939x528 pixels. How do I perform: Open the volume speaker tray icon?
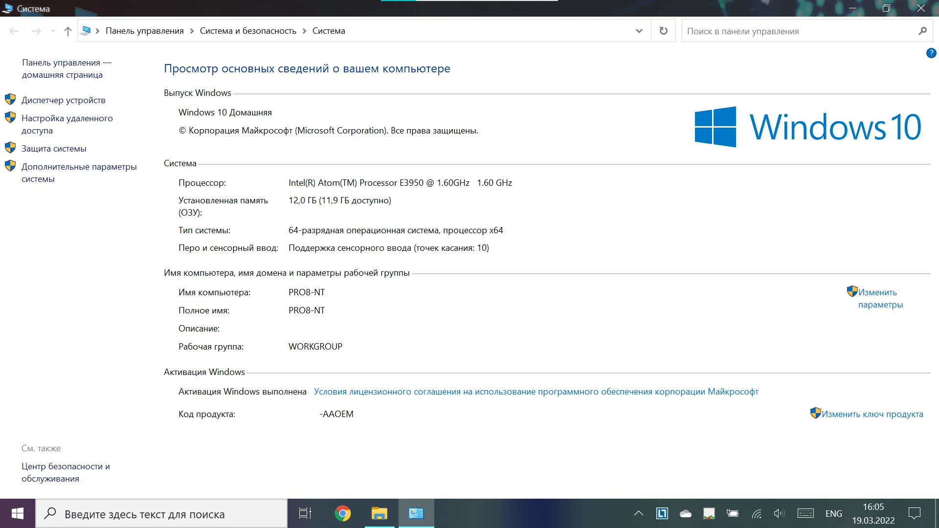tap(779, 513)
